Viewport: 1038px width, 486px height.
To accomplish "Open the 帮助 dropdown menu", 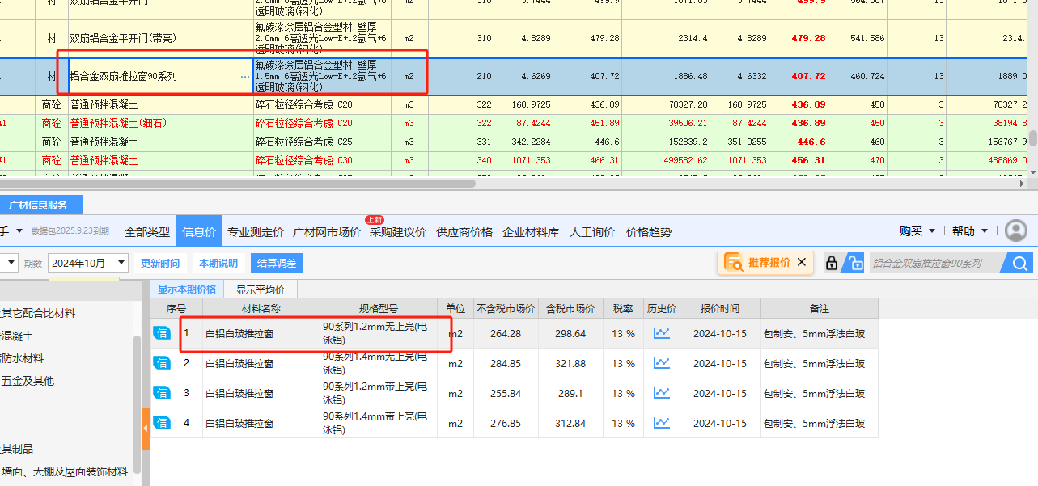I will pyautogui.click(x=969, y=231).
